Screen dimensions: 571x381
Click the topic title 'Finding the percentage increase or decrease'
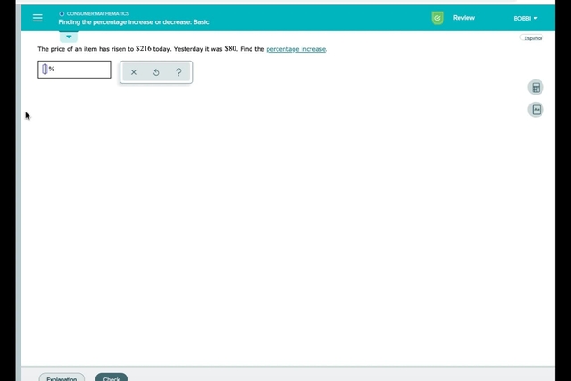(134, 21)
